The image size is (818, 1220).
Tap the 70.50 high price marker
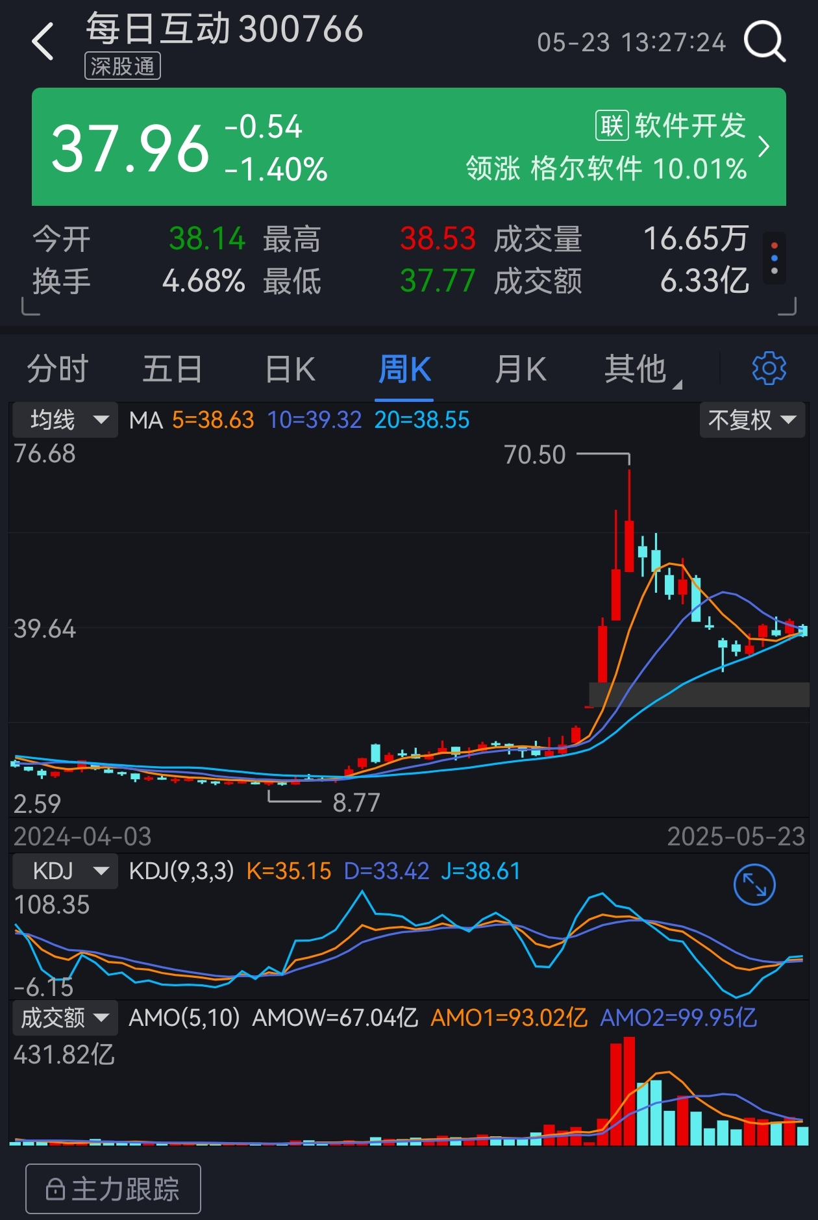pyautogui.click(x=535, y=454)
